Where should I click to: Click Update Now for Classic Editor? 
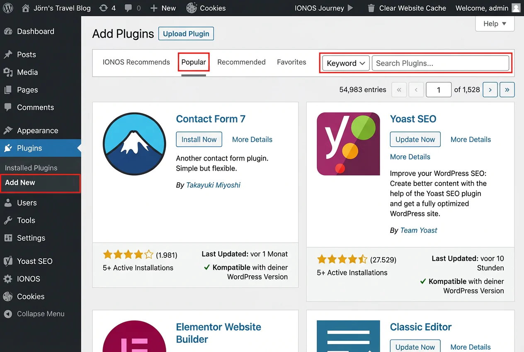415,346
